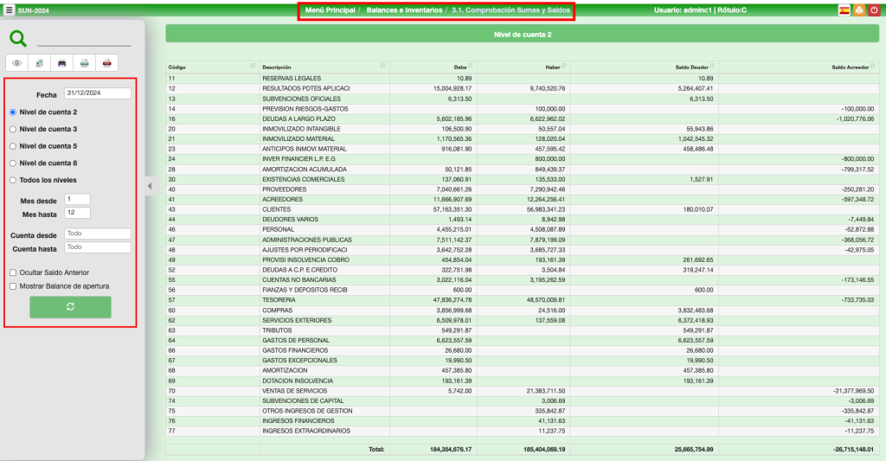Click the eye preview icon in toolbar
The width and height of the screenshot is (886, 461).
(x=17, y=63)
